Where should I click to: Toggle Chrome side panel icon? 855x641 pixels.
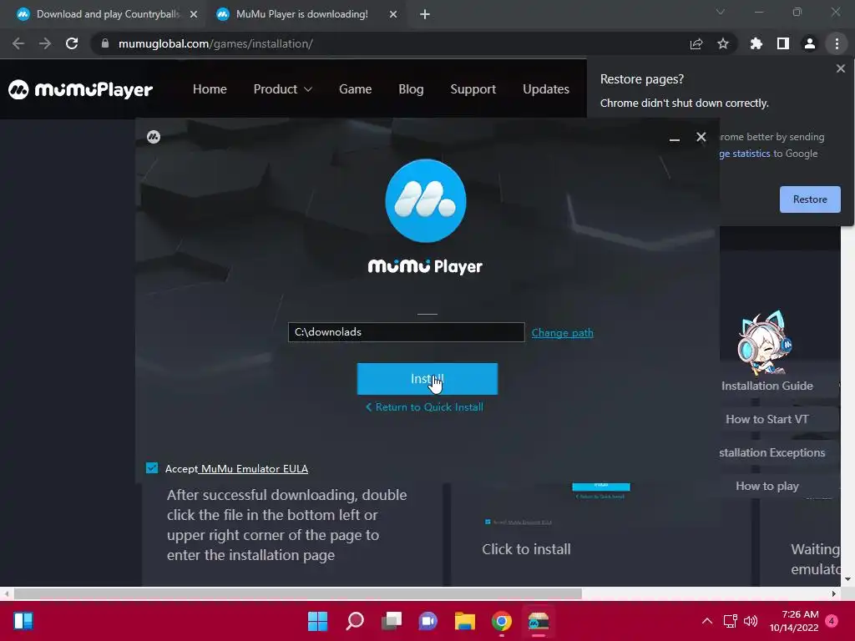783,43
